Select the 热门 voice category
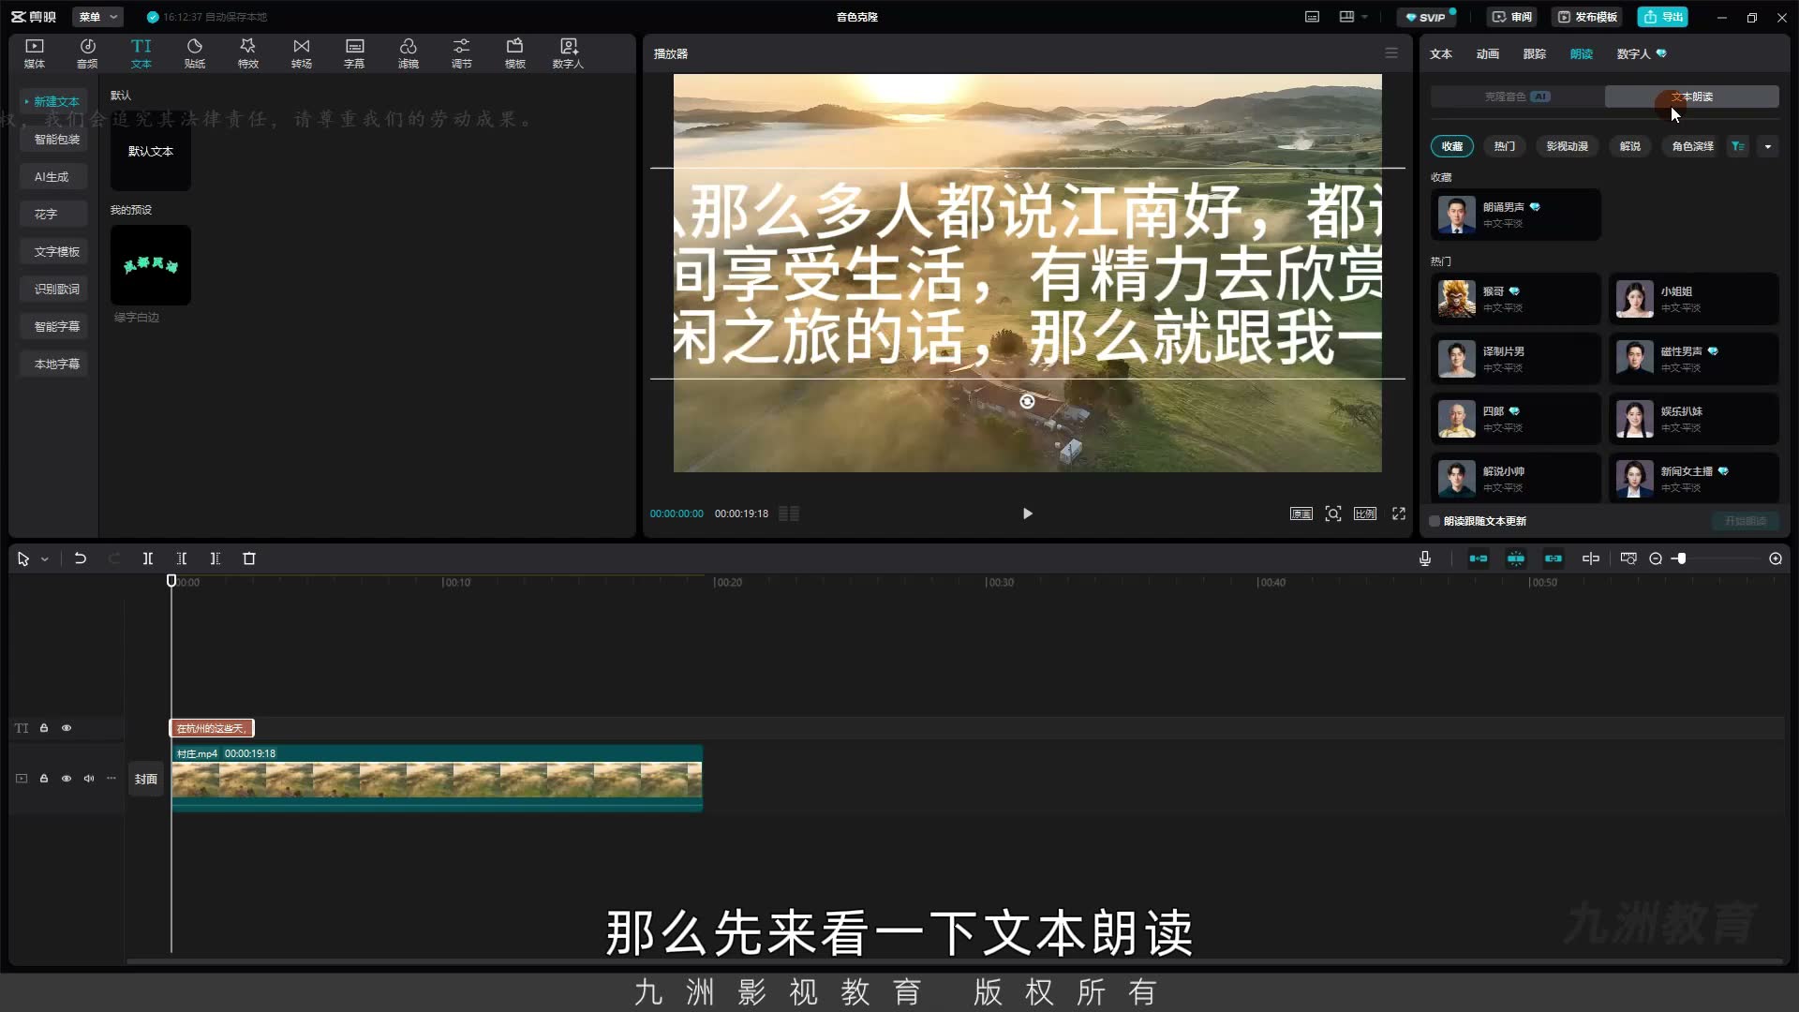 pyautogui.click(x=1505, y=146)
